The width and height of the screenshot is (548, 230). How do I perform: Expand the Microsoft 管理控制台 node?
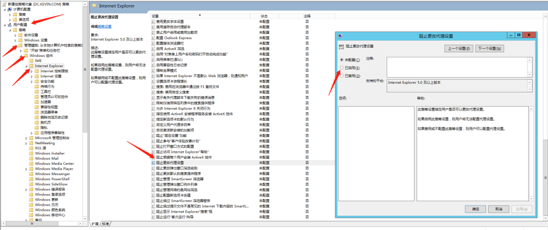pos(26,138)
